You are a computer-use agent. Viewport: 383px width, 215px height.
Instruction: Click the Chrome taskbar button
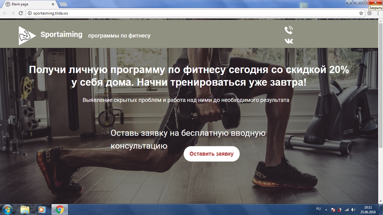(60, 210)
